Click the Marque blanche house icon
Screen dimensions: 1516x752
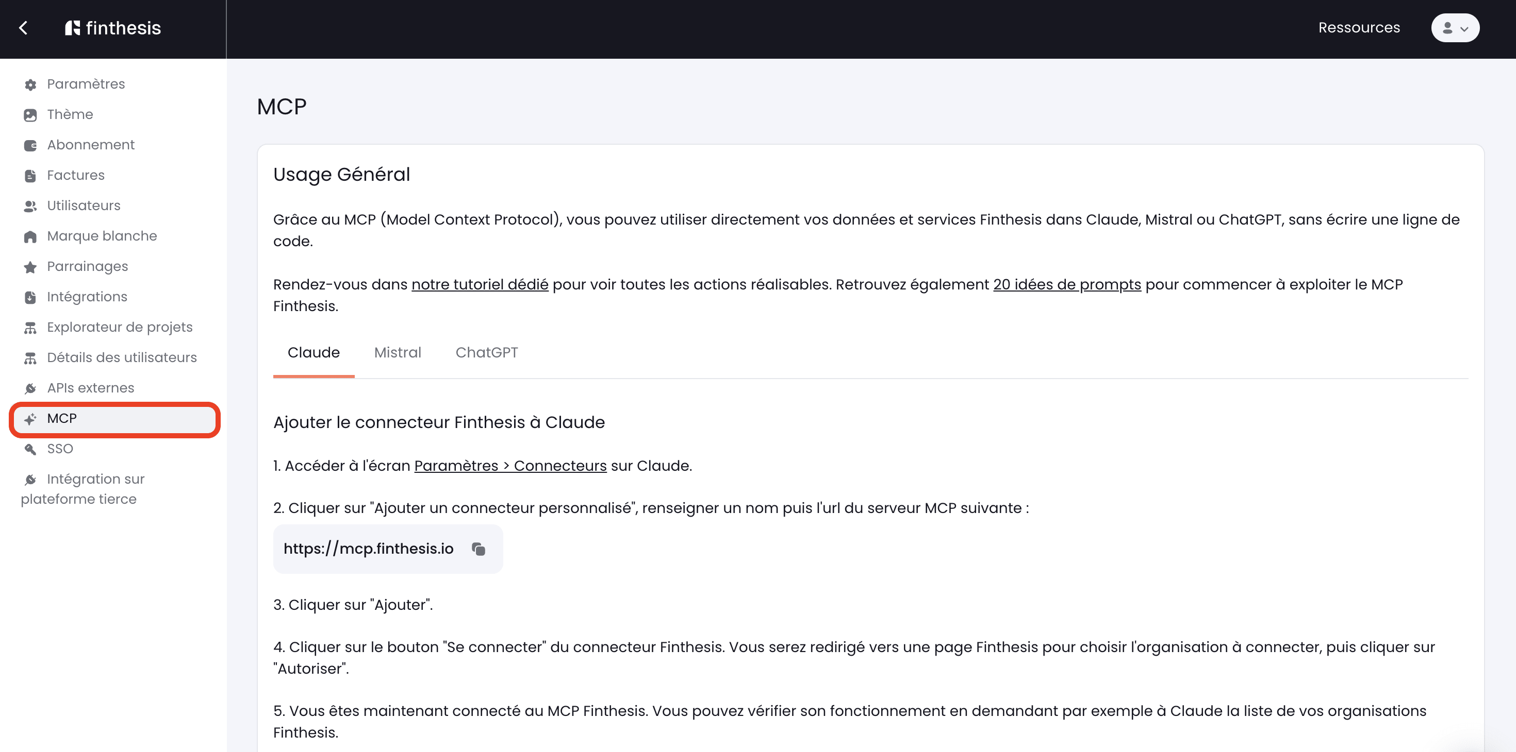[30, 236]
